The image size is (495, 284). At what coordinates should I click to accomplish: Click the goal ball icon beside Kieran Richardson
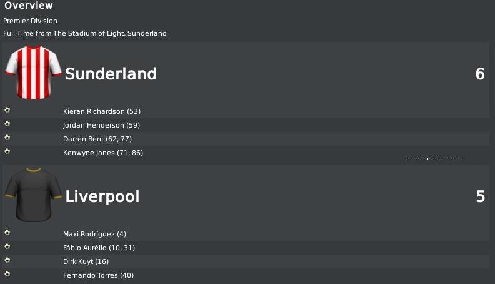(x=7, y=110)
